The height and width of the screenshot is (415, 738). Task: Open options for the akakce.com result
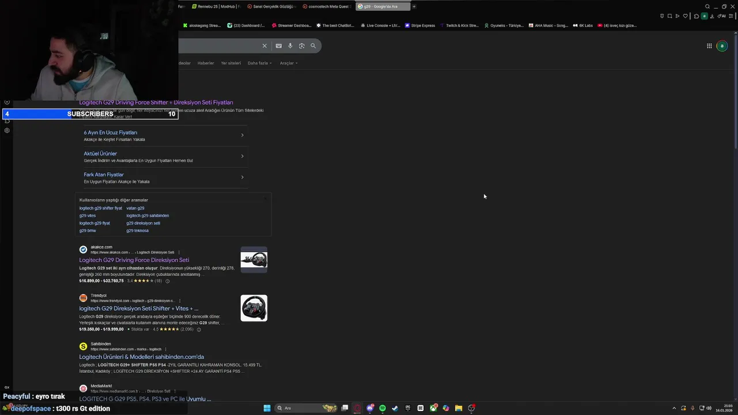point(179,252)
